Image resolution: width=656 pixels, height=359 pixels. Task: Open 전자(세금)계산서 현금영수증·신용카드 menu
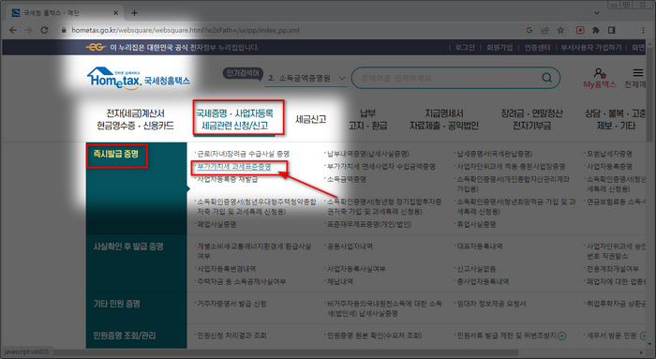coord(135,119)
